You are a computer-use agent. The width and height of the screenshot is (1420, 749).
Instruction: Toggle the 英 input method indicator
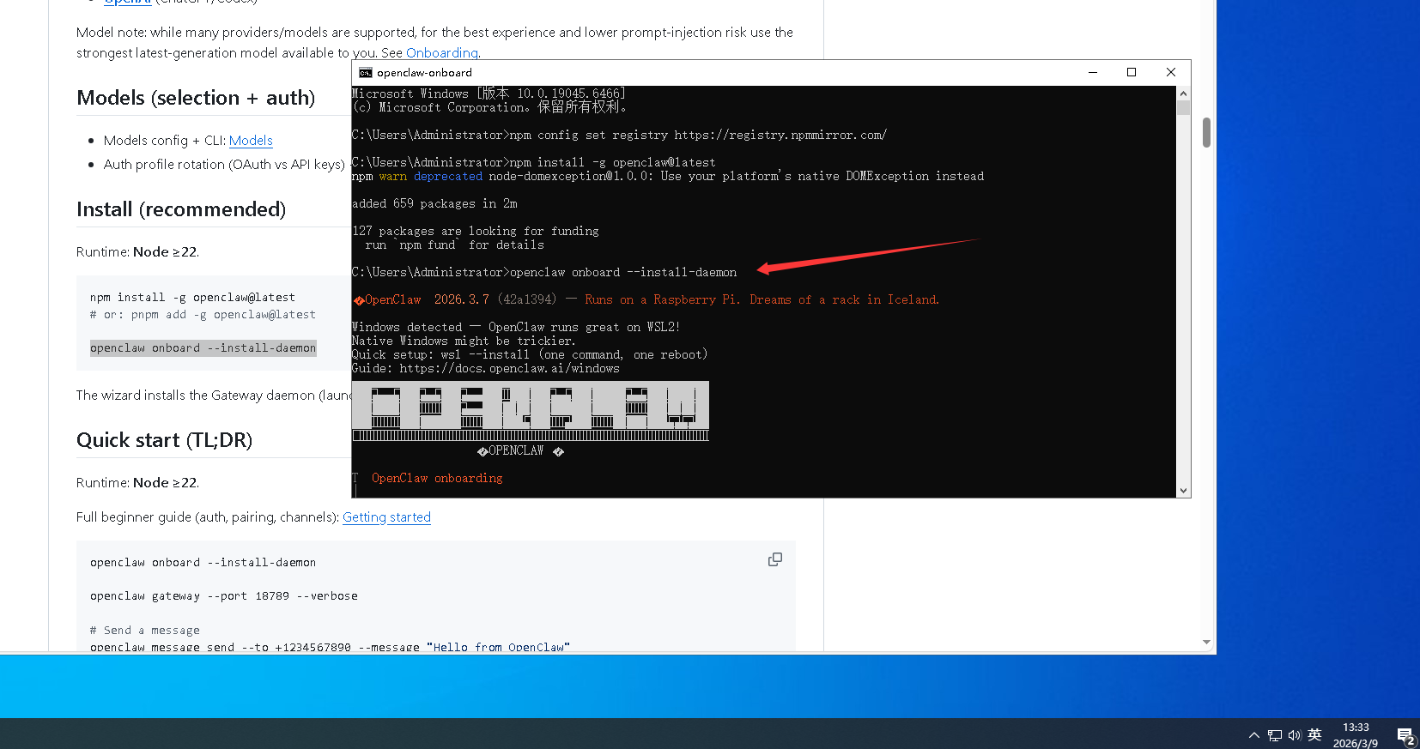point(1314,734)
